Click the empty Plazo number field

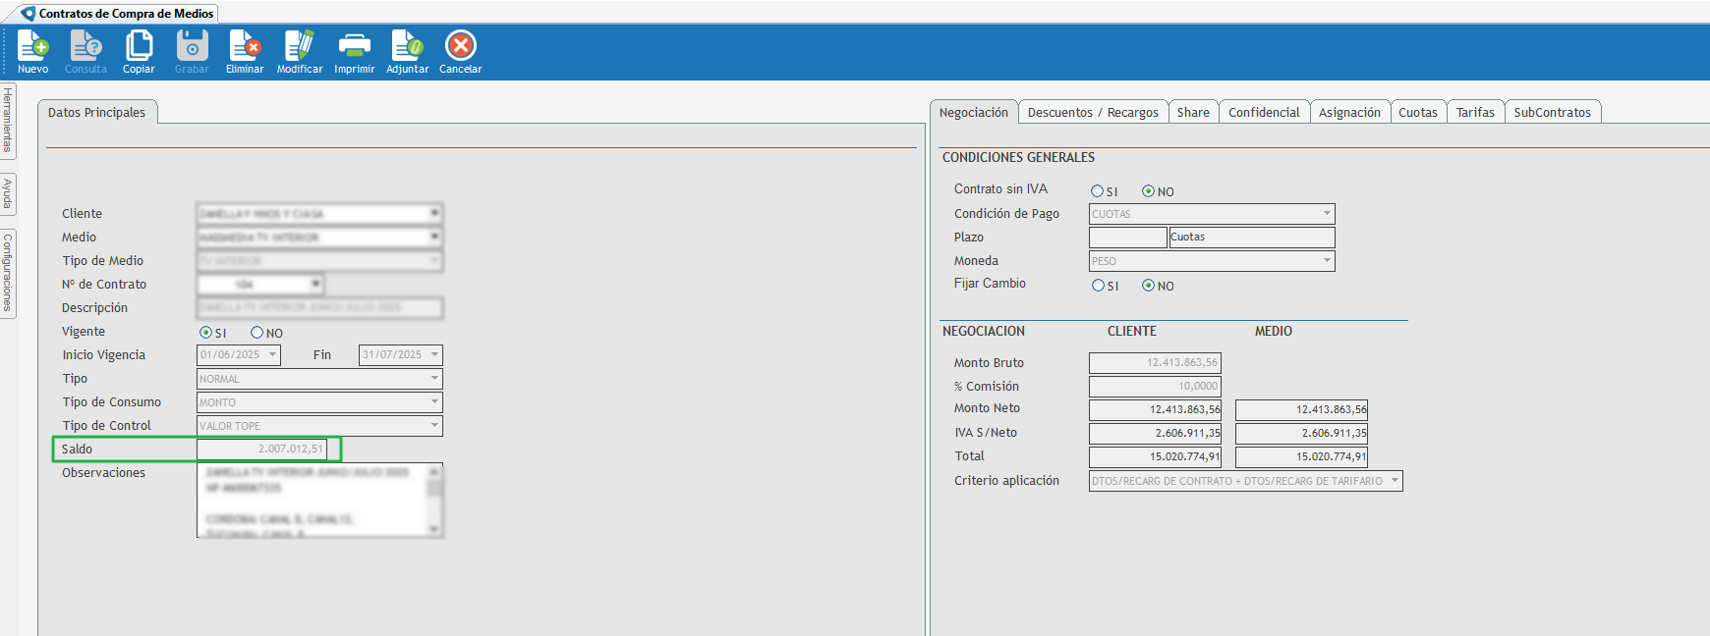(1128, 238)
